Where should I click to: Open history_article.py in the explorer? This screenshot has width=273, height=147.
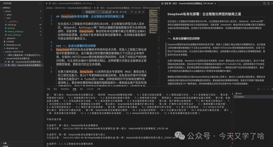(15, 32)
